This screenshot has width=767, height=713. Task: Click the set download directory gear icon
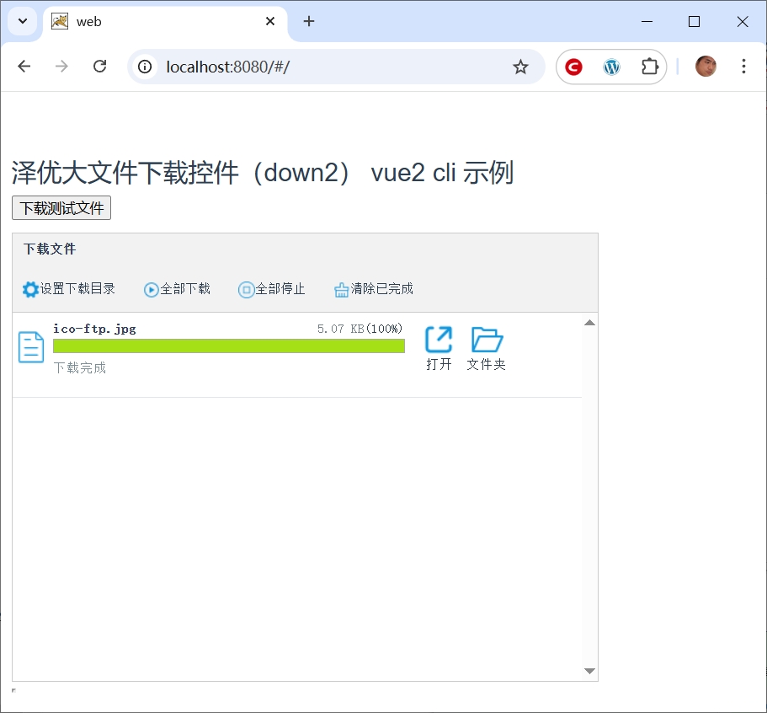click(30, 289)
